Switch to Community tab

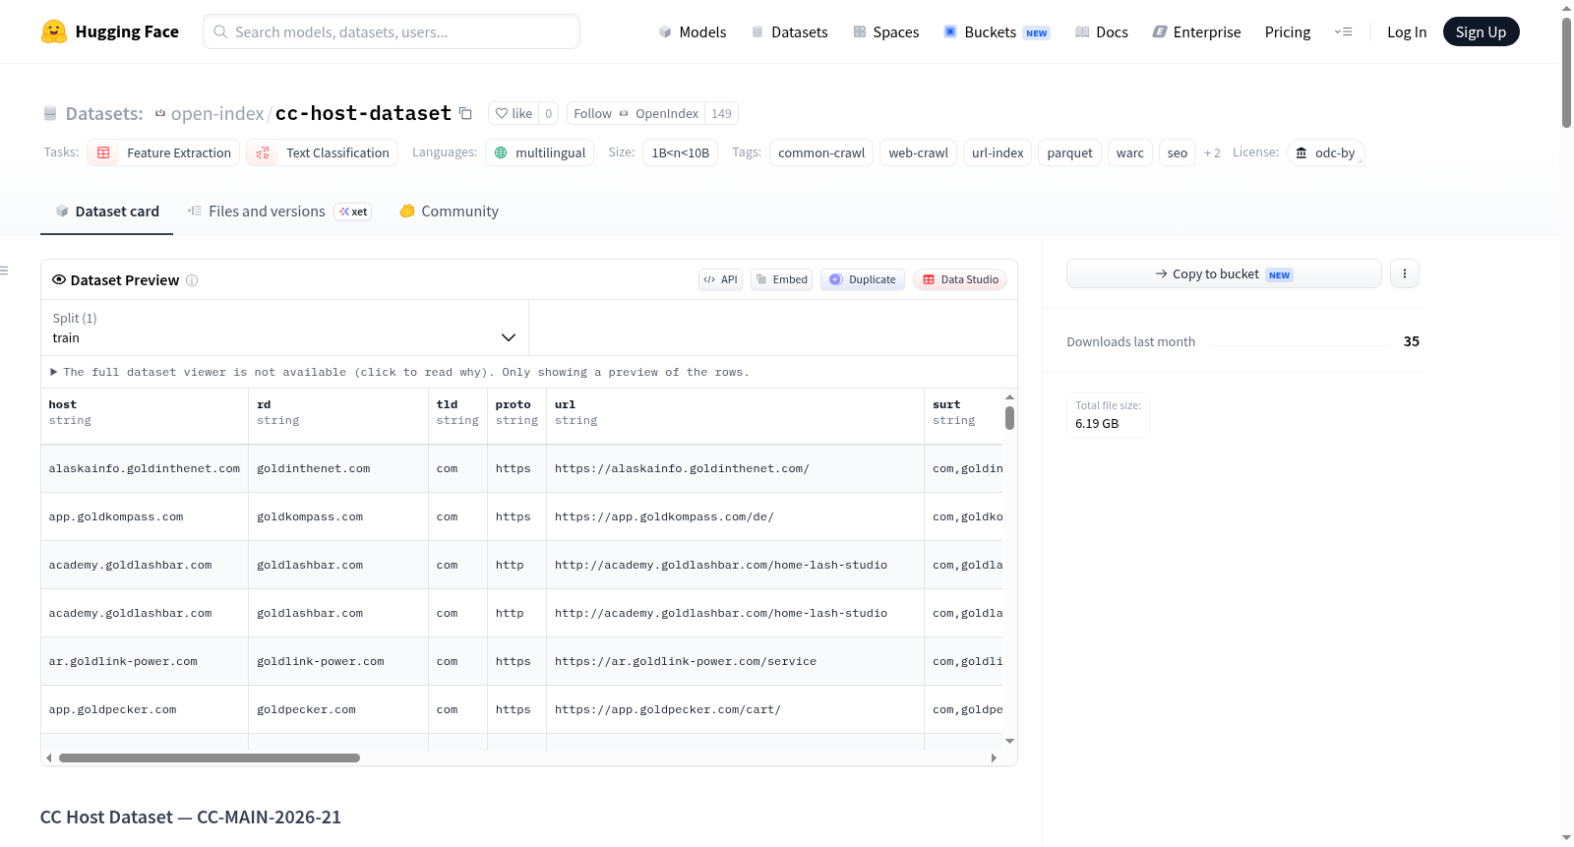click(x=449, y=211)
